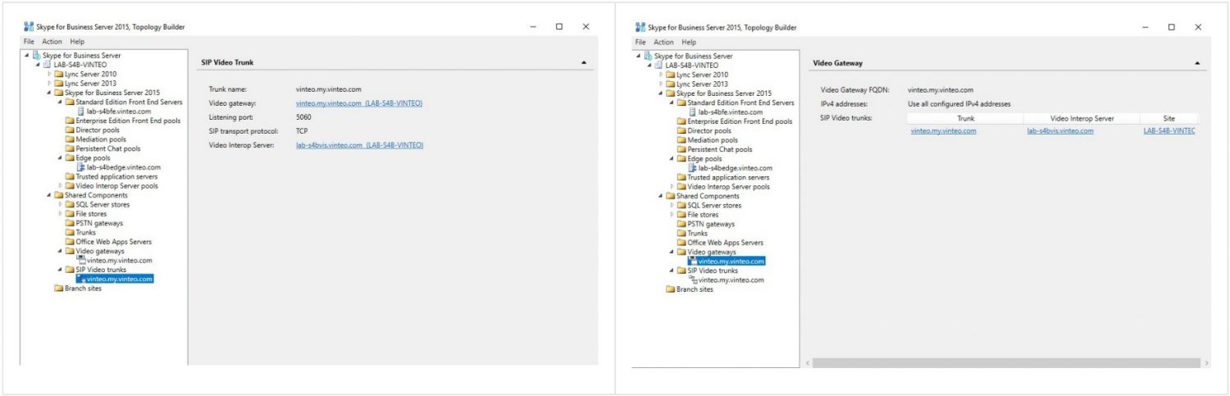Click SIP trunk icon under SIP Video trunks, right window
Image resolution: width=1230 pixels, height=396 pixels.
693,280
